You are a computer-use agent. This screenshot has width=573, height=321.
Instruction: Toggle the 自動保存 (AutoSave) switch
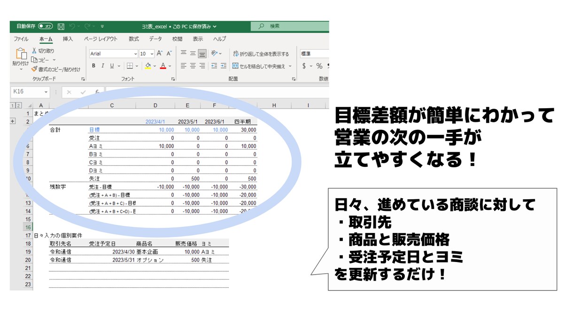click(46, 27)
